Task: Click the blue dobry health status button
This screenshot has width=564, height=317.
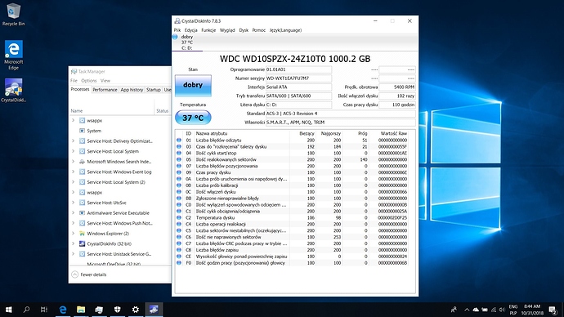Action: tap(193, 85)
